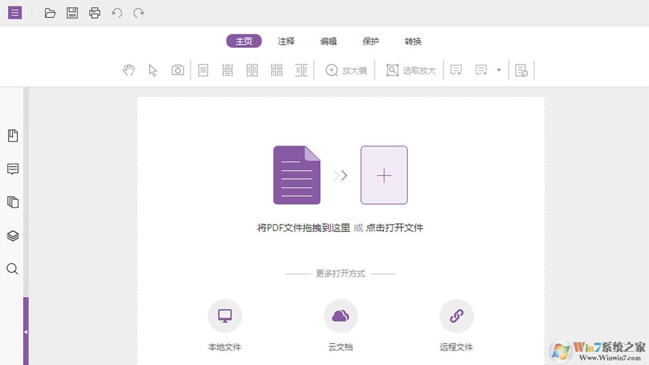The width and height of the screenshot is (649, 365).
Task: Toggle continuous scrolling page view
Action: 228,70
